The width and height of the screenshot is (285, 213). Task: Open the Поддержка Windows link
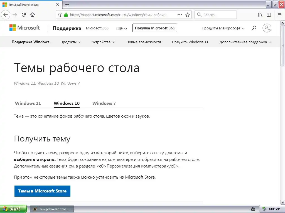tap(31, 42)
